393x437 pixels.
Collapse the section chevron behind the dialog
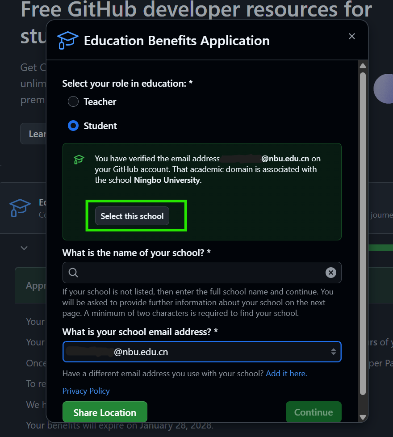[x=24, y=248]
